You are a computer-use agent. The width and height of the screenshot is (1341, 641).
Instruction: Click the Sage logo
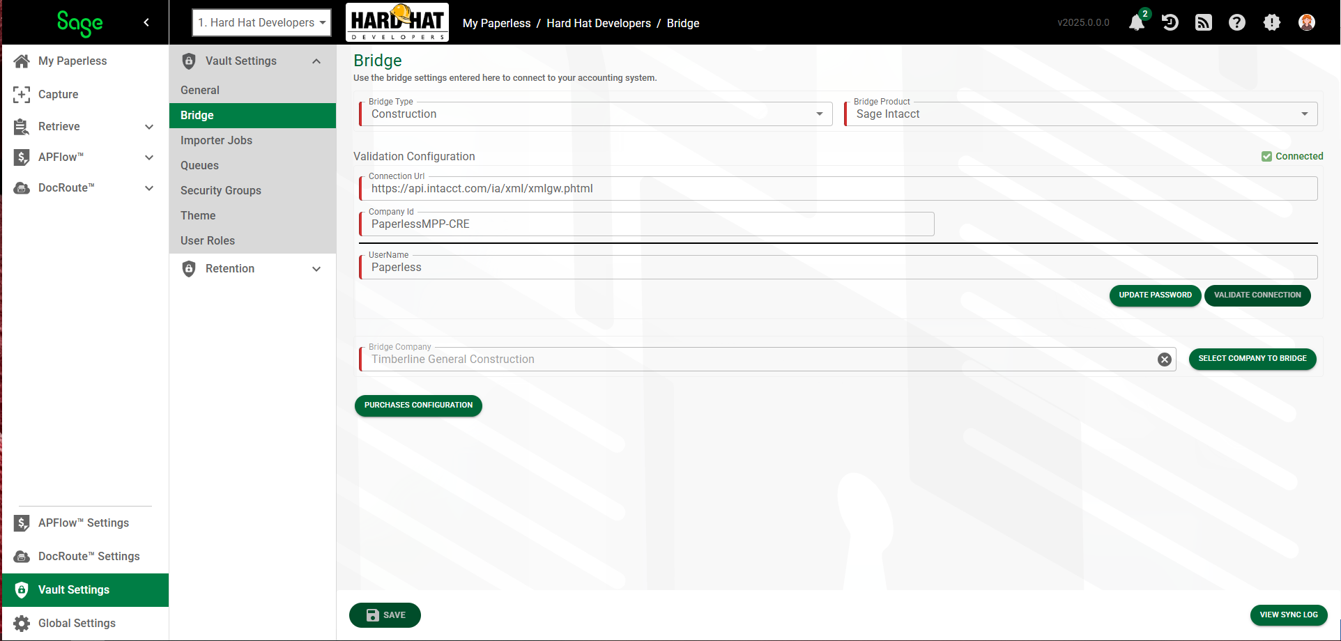click(x=80, y=24)
